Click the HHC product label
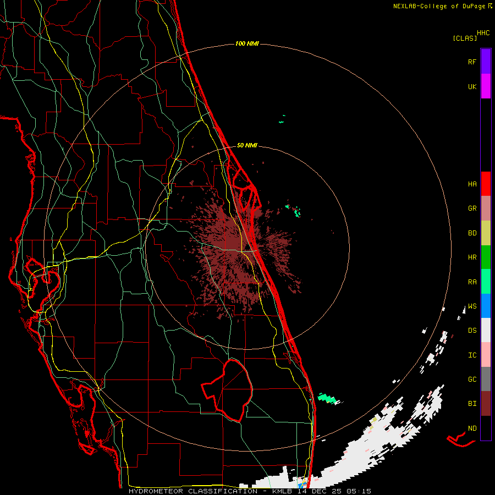This screenshot has height=495, width=495. coord(483,33)
